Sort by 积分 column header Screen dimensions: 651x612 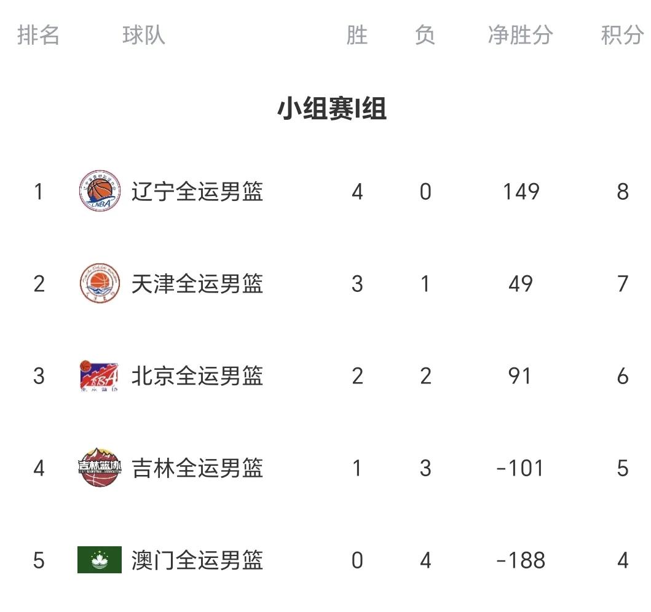[622, 35]
